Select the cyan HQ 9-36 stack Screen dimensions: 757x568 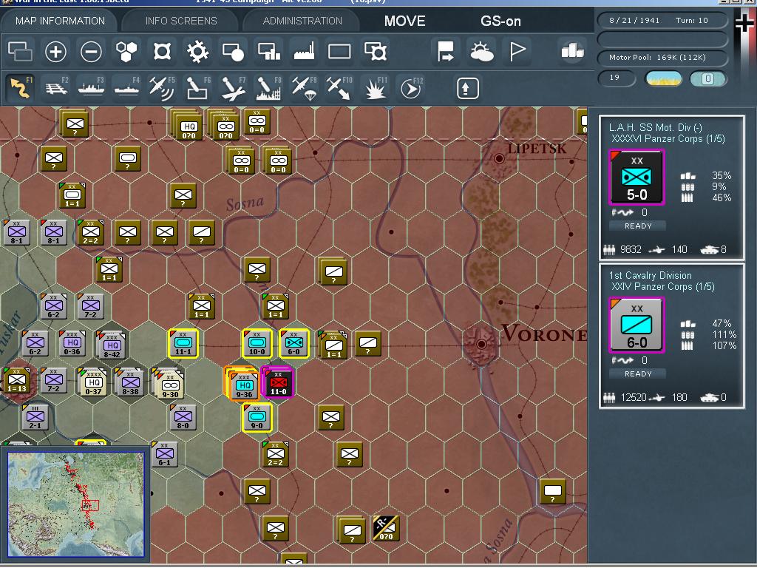pyautogui.click(x=242, y=383)
